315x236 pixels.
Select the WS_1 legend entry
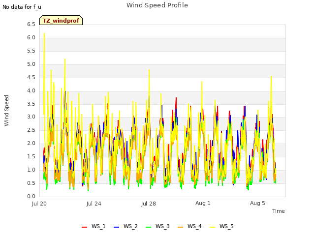click(94, 226)
